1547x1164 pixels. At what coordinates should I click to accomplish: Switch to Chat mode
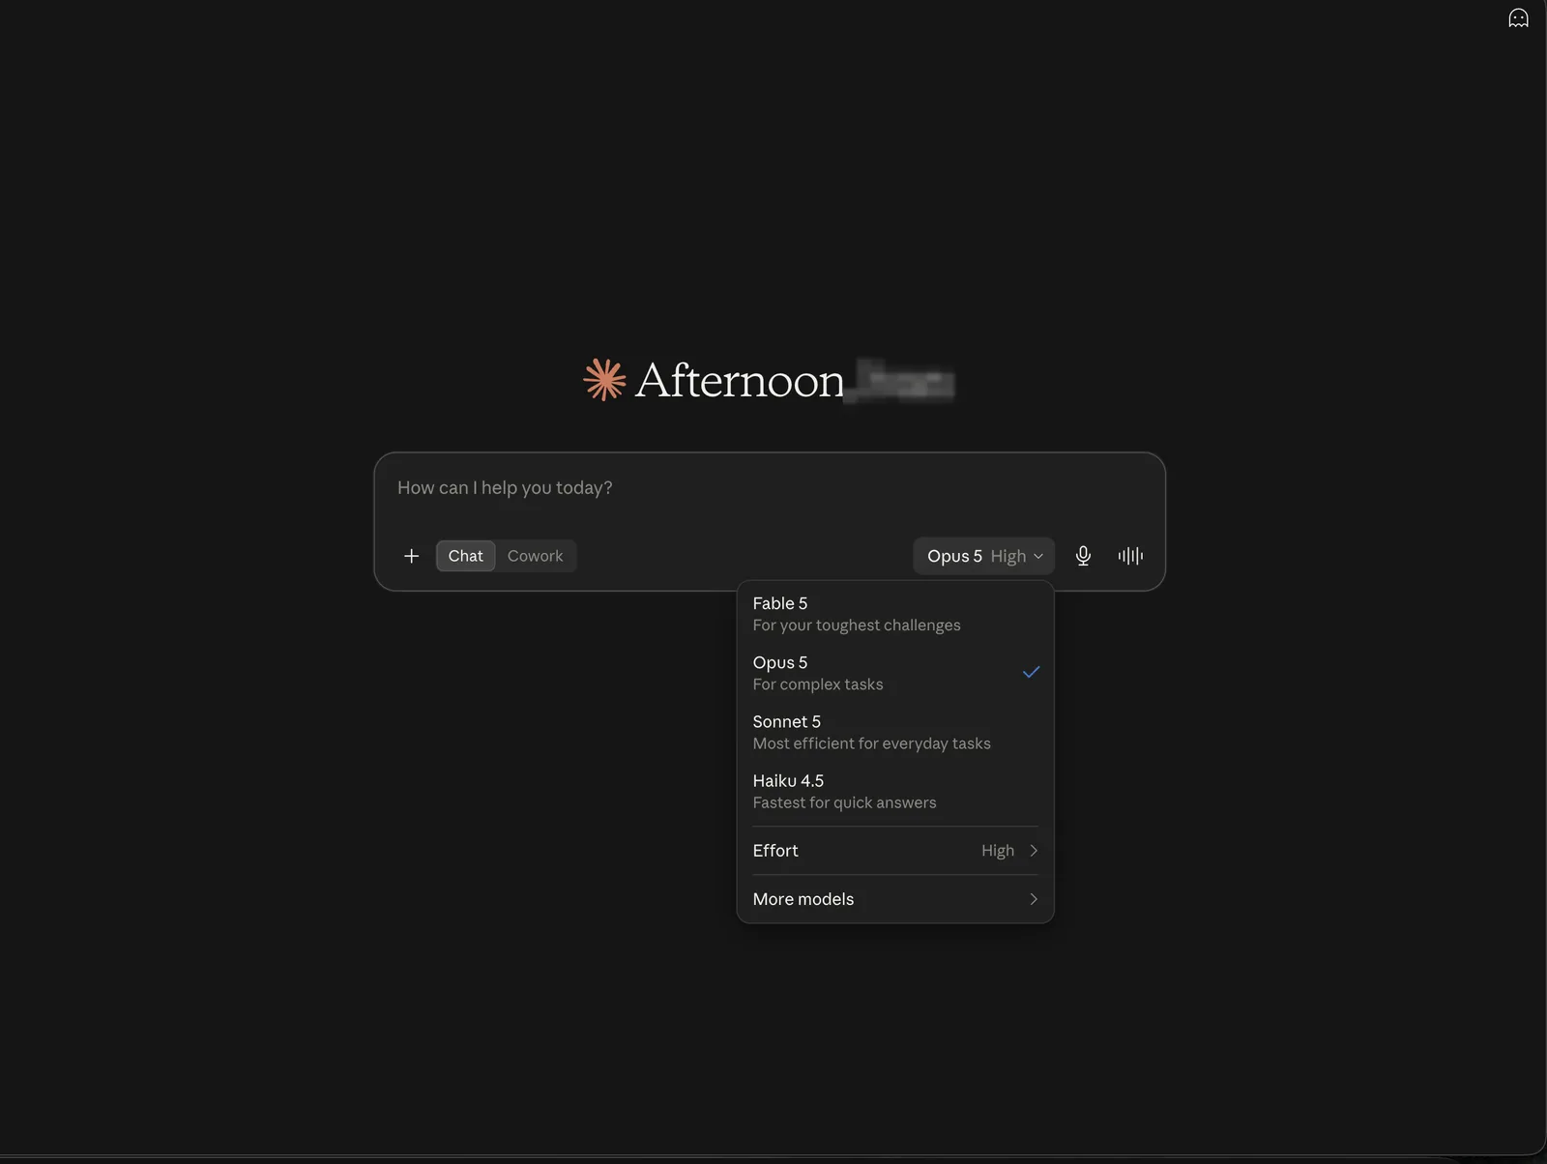coord(465,556)
